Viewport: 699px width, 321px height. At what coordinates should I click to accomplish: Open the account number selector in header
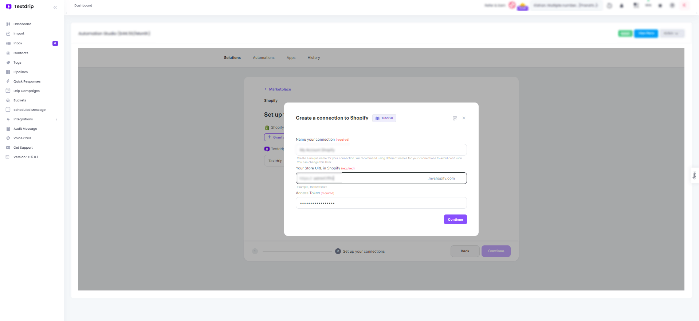pos(566,5)
